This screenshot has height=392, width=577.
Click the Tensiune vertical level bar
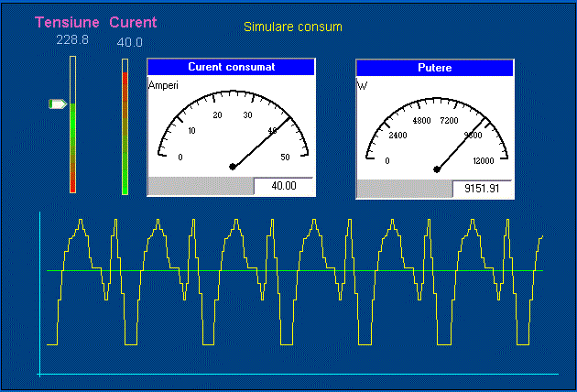(73, 125)
